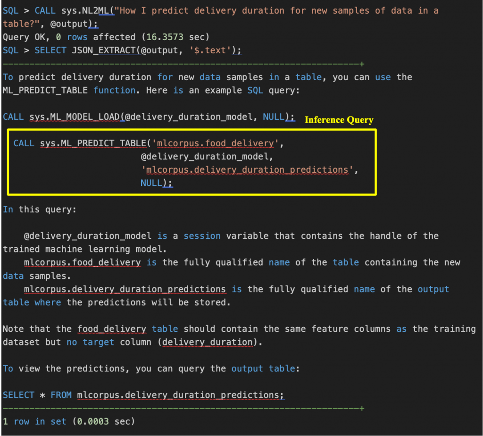Click the final SELECT * FROM statement

[x=142, y=395]
